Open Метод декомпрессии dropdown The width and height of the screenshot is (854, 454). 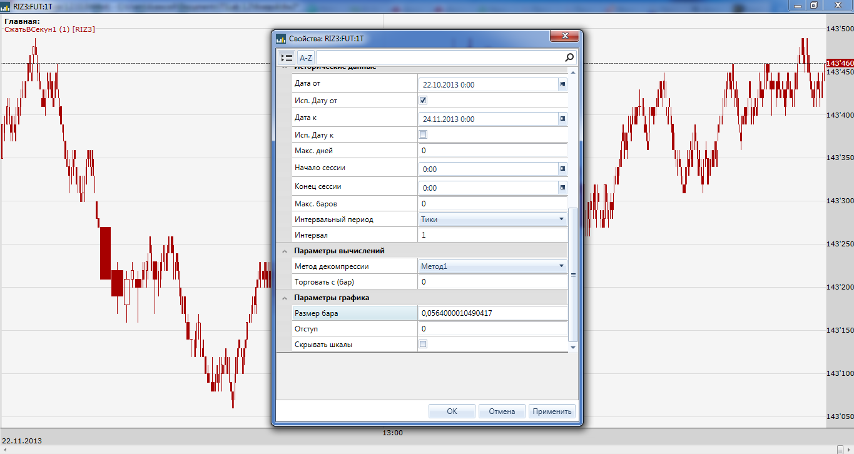click(561, 266)
